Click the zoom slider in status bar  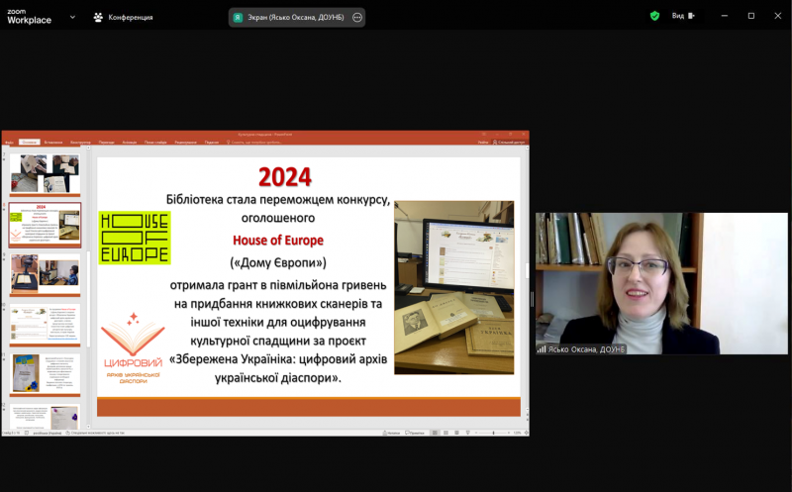[493, 433]
